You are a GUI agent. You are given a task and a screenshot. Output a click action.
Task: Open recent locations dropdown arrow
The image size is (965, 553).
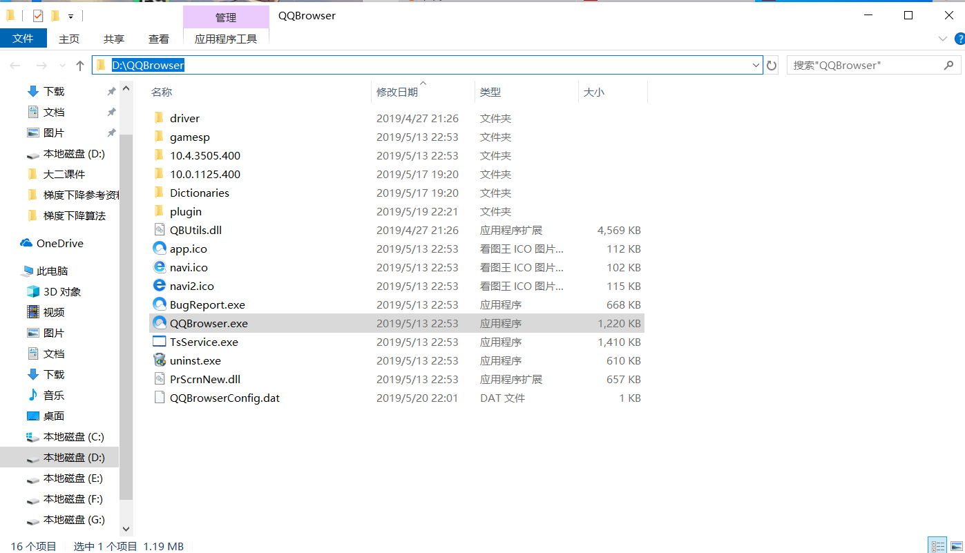pyautogui.click(x=62, y=66)
